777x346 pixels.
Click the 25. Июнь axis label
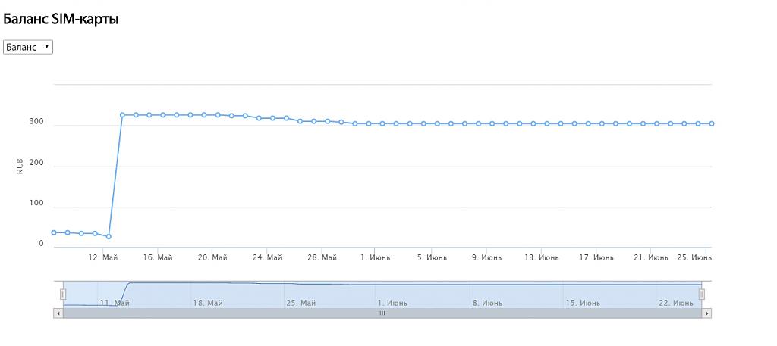694,257
